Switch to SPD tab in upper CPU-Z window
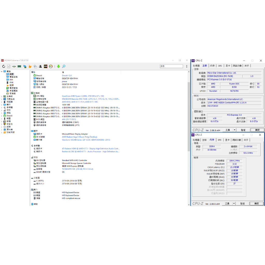The image size is (265, 265). click(x=220, y=66)
